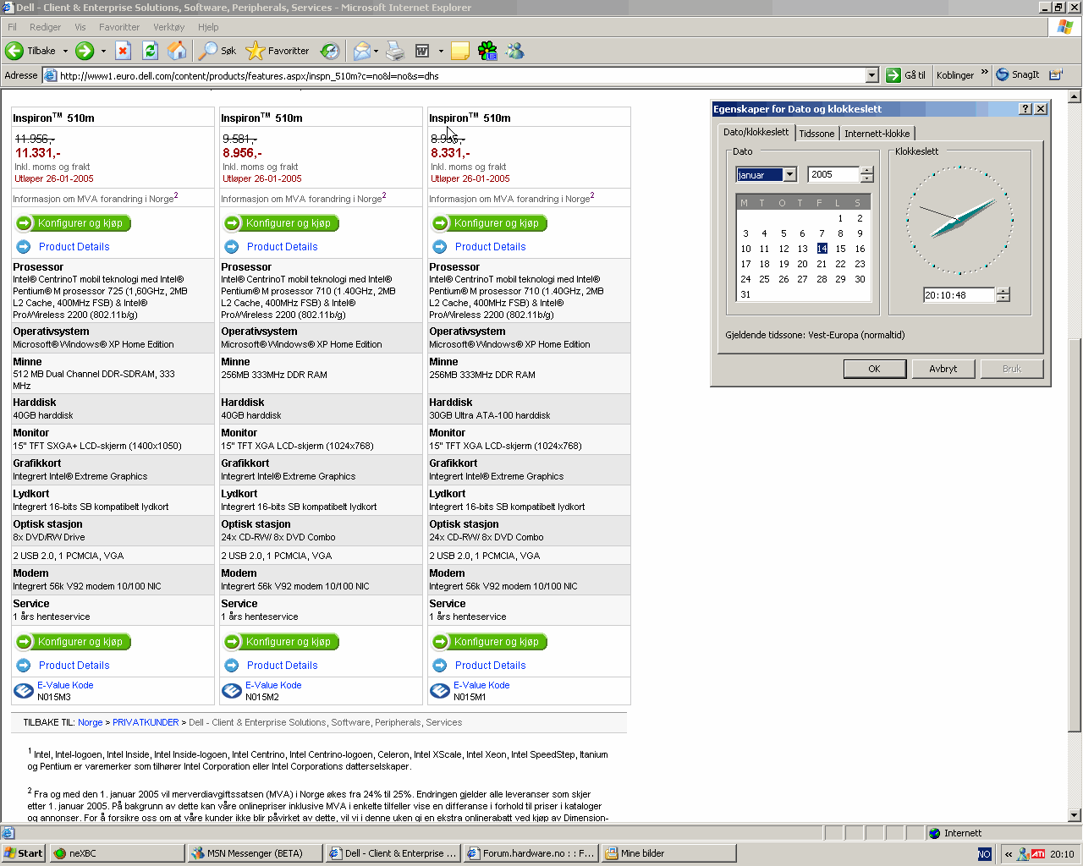Viewport: 1083px width, 866px height.
Task: Click the address bar URL field
Action: tap(461, 75)
